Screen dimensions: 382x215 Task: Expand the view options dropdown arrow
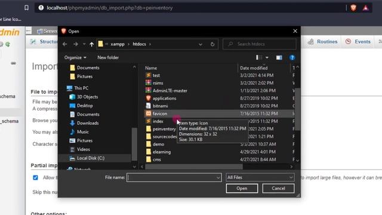pos(267,57)
